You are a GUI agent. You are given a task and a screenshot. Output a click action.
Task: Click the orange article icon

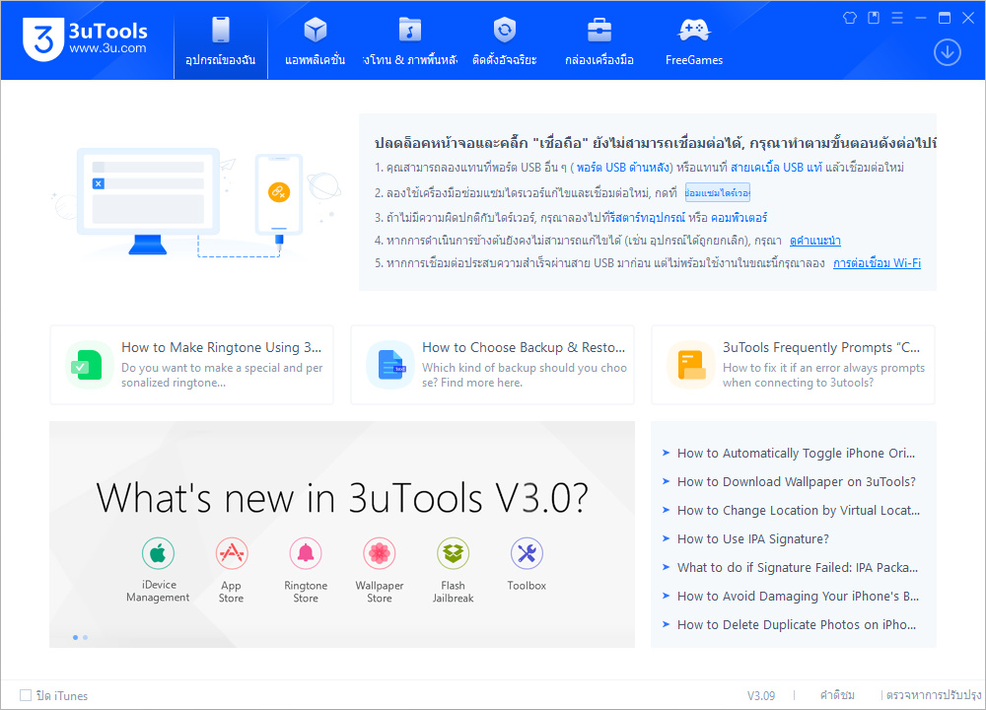click(x=691, y=366)
